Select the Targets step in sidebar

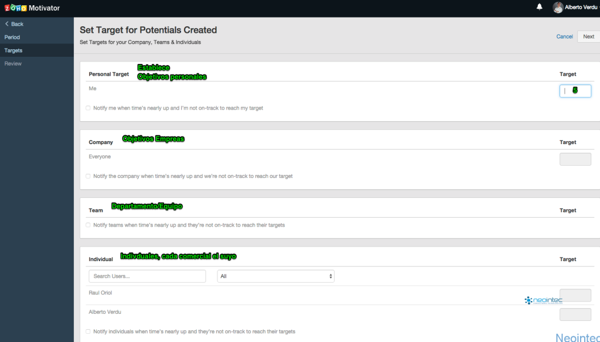13,50
